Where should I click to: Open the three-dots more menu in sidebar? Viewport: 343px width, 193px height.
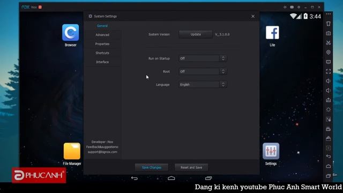click(x=329, y=14)
